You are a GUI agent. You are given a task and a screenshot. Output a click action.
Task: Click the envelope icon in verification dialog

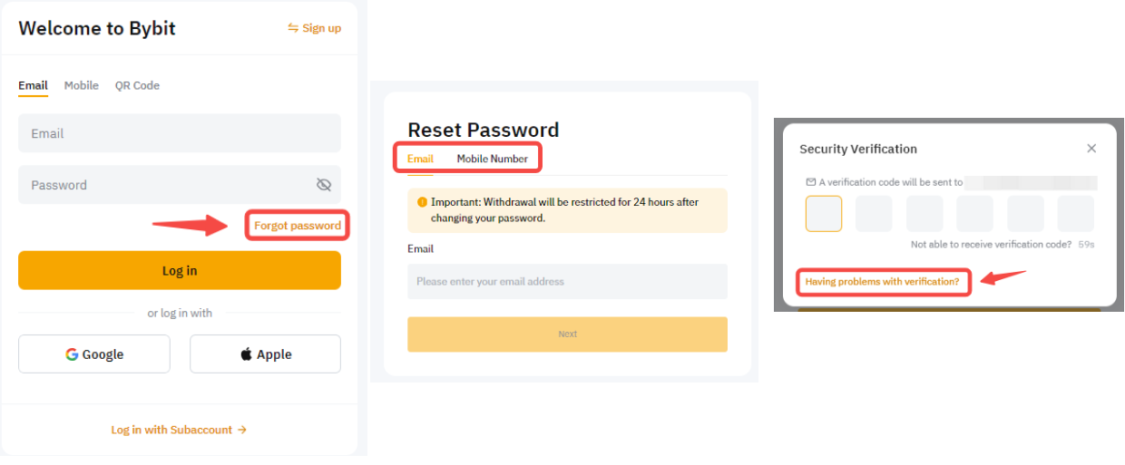coord(811,182)
